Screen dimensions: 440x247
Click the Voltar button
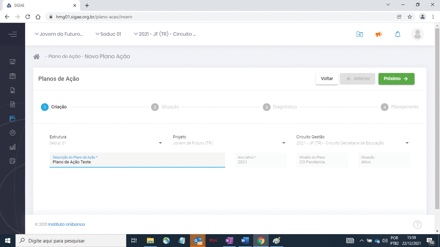(327, 78)
